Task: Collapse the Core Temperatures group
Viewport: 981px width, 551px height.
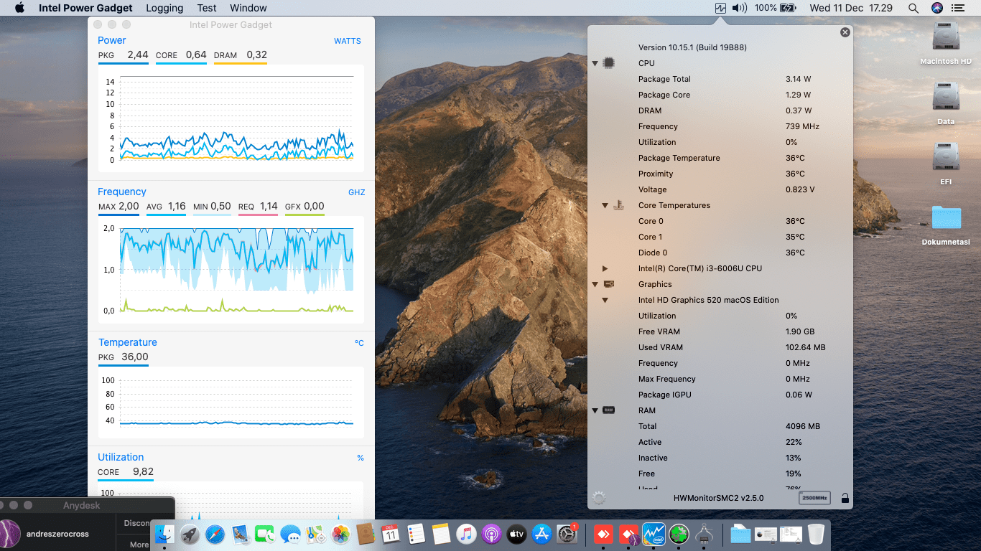Action: [x=605, y=205]
